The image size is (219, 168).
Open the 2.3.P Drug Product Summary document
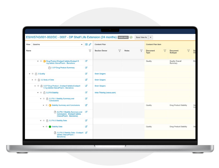[x=63, y=68]
